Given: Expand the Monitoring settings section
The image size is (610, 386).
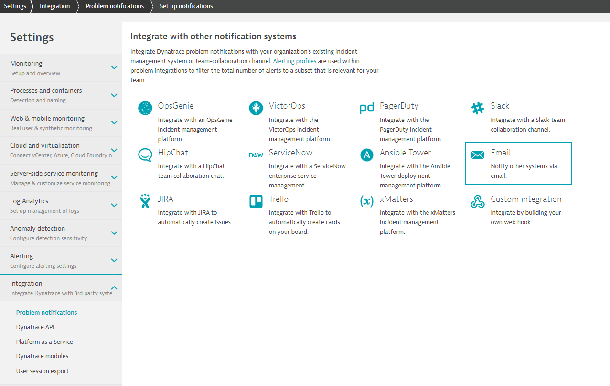Looking at the screenshot, I should click(114, 67).
